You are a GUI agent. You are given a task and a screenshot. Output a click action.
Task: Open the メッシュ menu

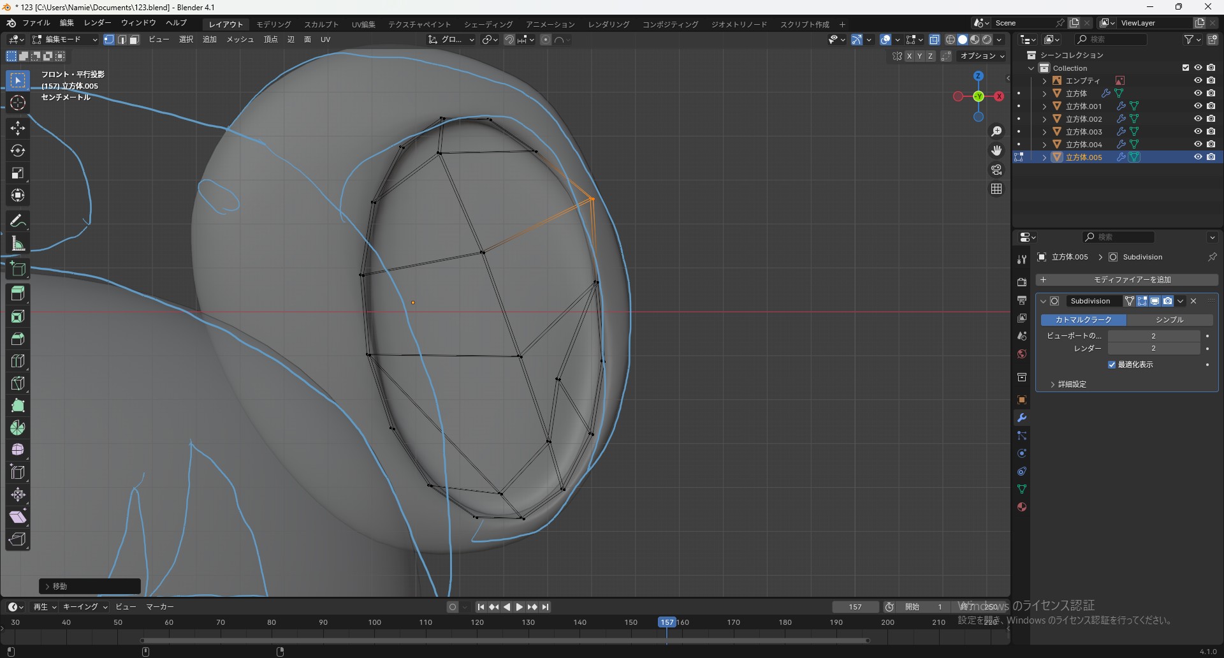[x=240, y=40]
